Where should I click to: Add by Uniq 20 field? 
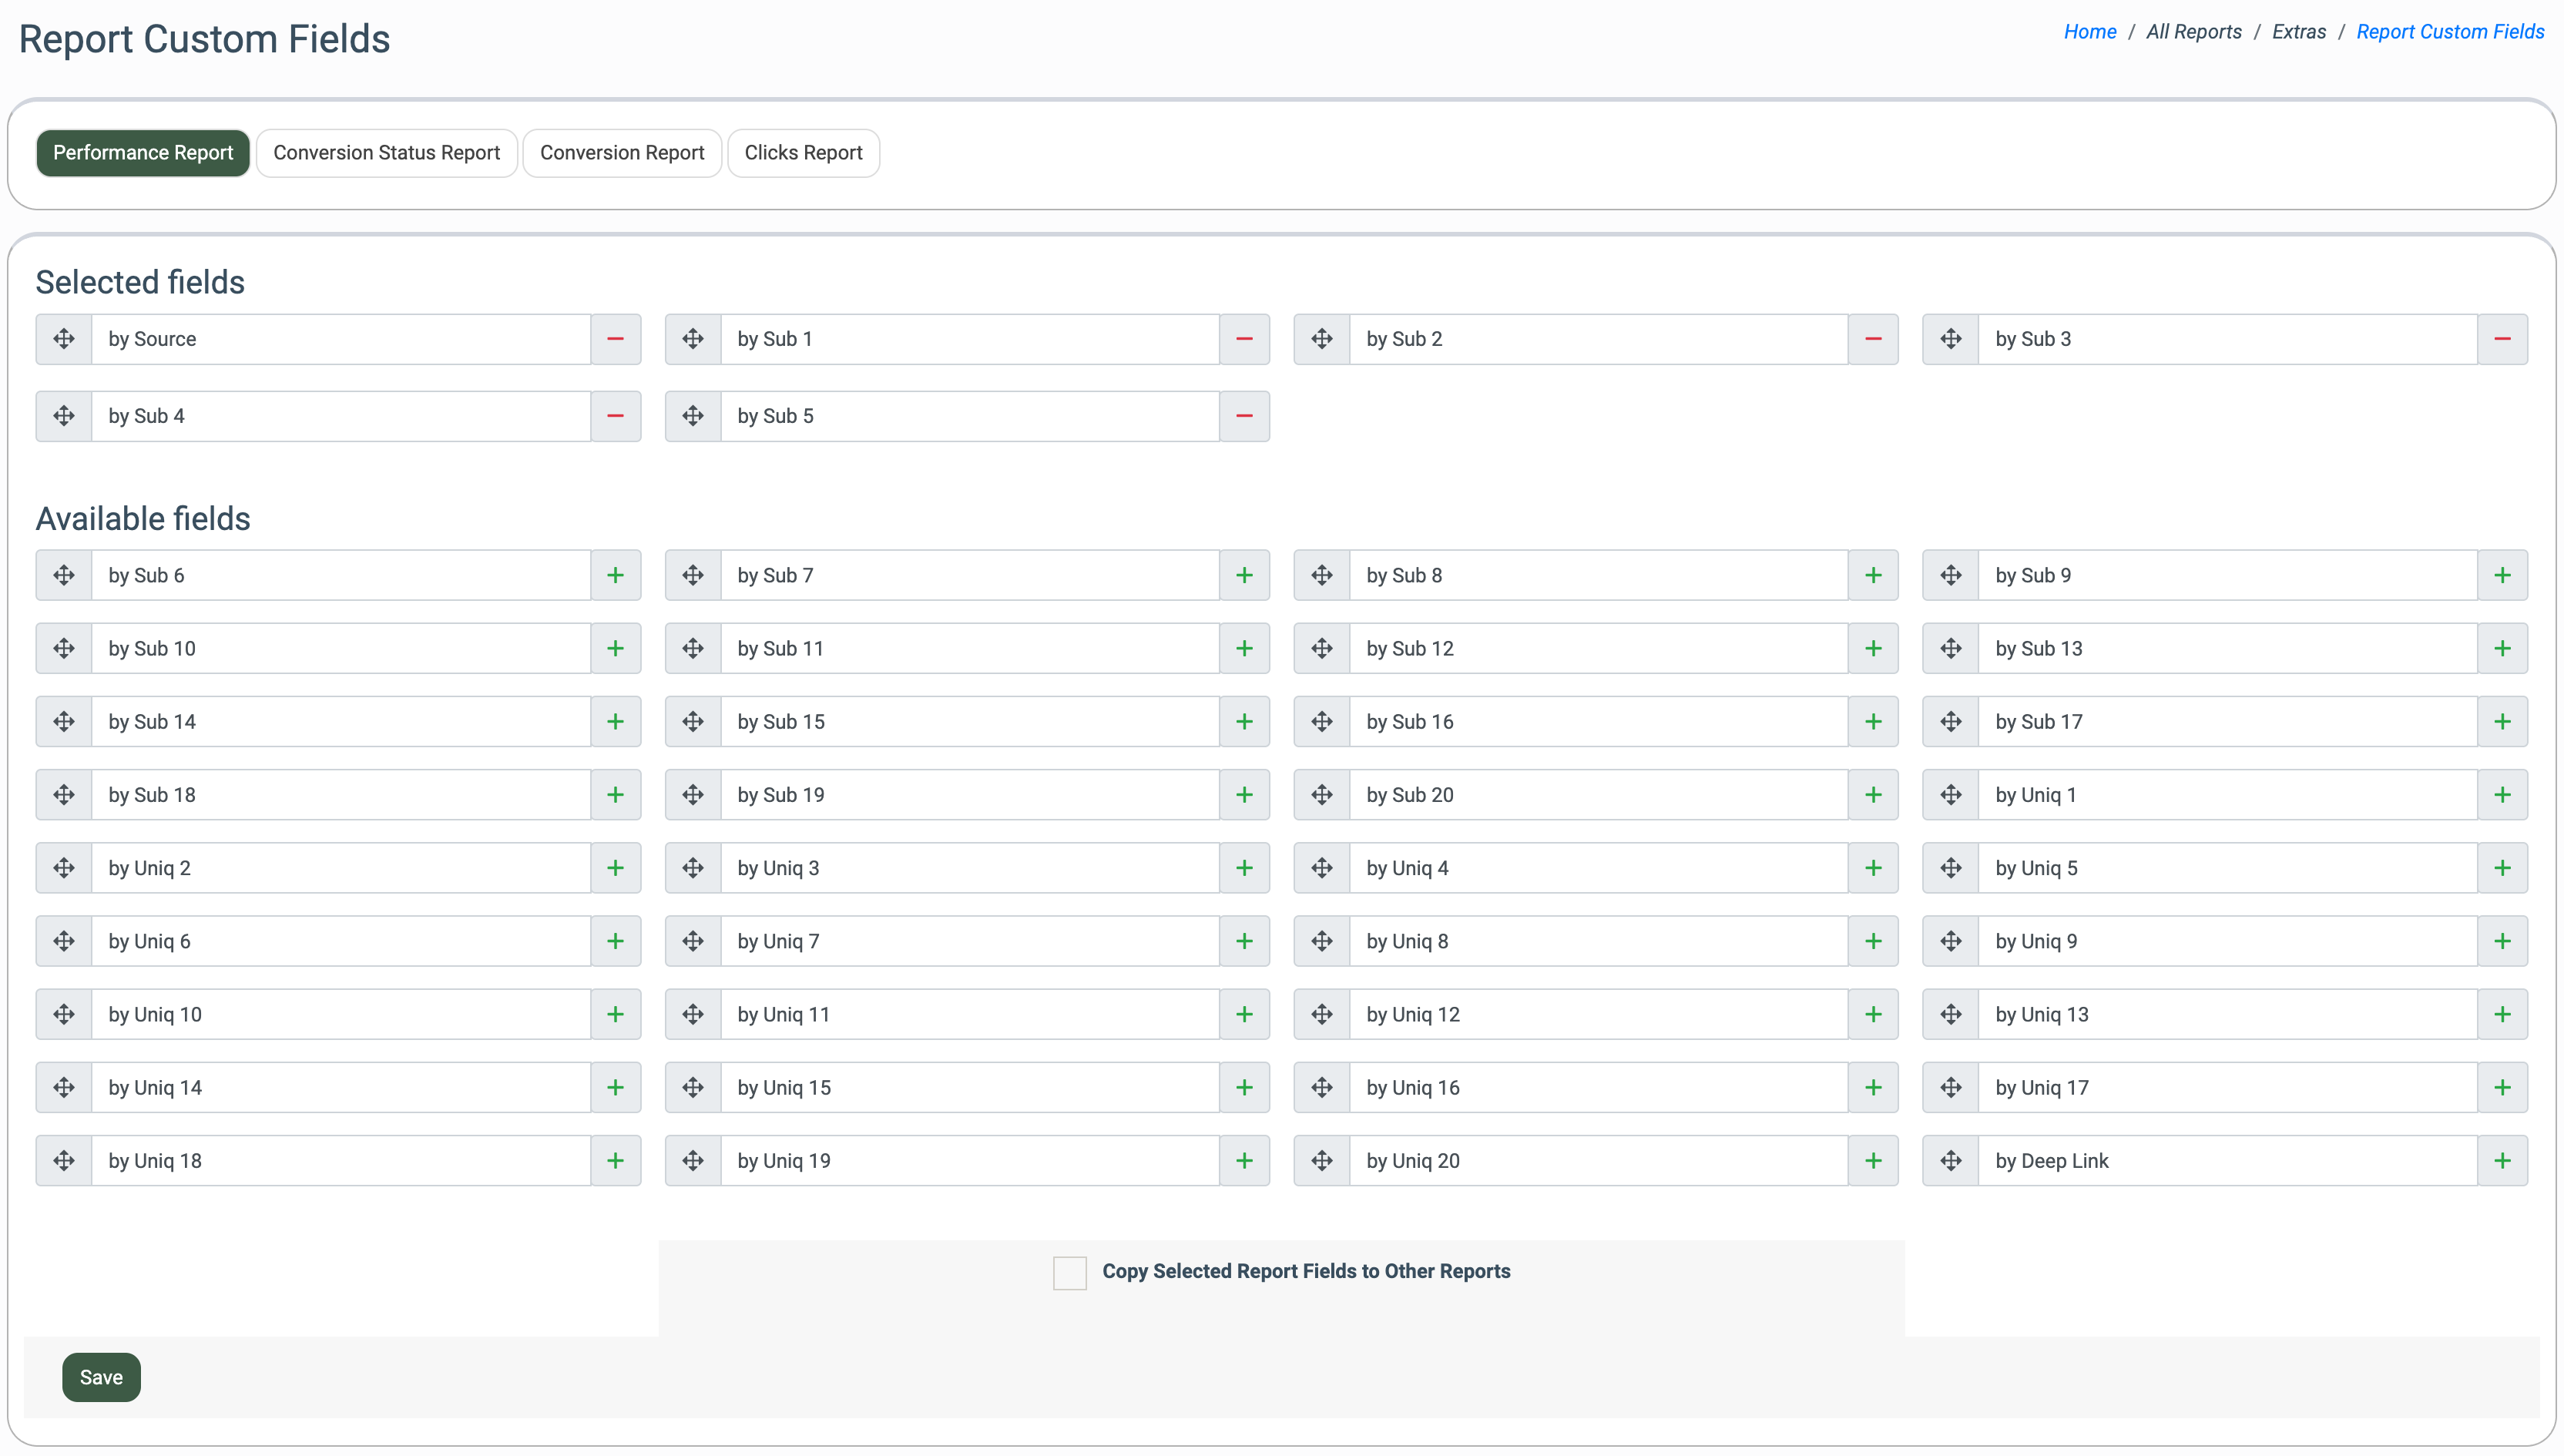(x=1873, y=1161)
